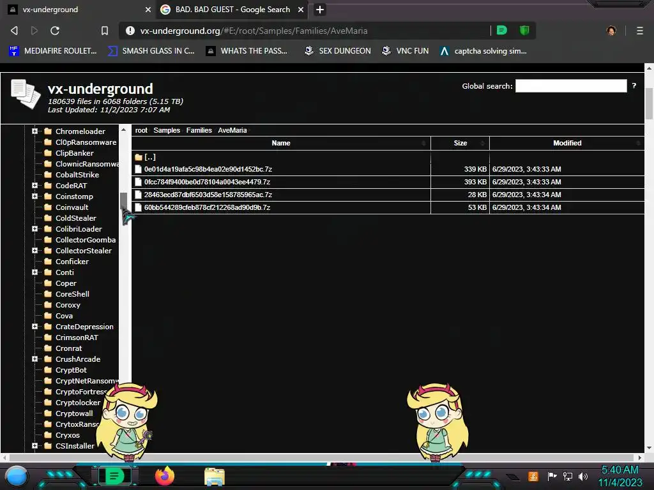The width and height of the screenshot is (654, 490).
Task: Close the vx-underground tab
Action: click(148, 10)
